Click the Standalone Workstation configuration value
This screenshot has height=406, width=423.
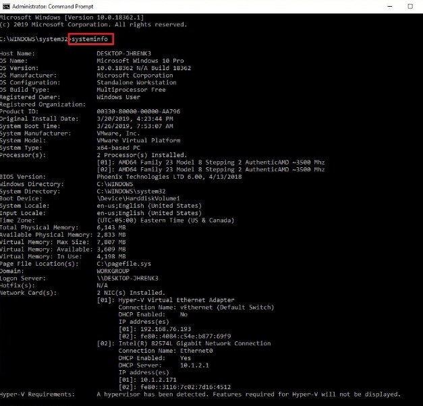coord(136,82)
